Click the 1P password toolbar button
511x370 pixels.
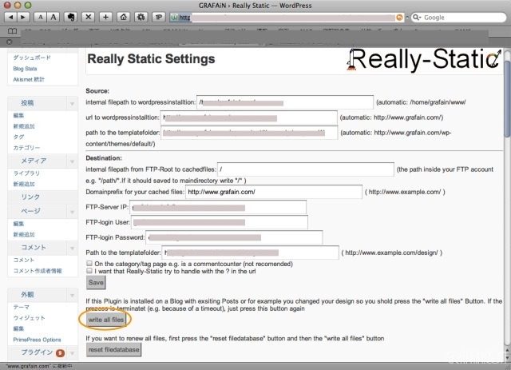click(159, 18)
